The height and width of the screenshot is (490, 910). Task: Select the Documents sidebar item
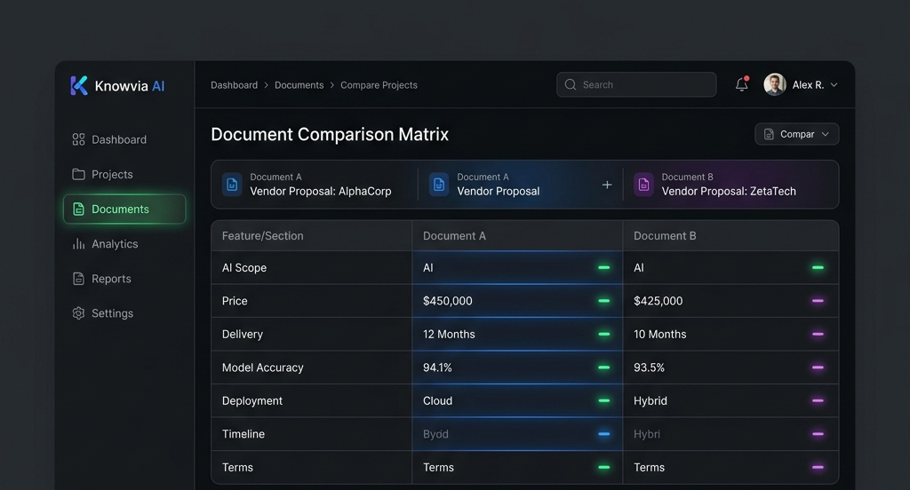124,209
